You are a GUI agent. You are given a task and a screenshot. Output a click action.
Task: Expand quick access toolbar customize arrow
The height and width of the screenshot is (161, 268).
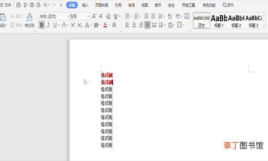(61, 5)
